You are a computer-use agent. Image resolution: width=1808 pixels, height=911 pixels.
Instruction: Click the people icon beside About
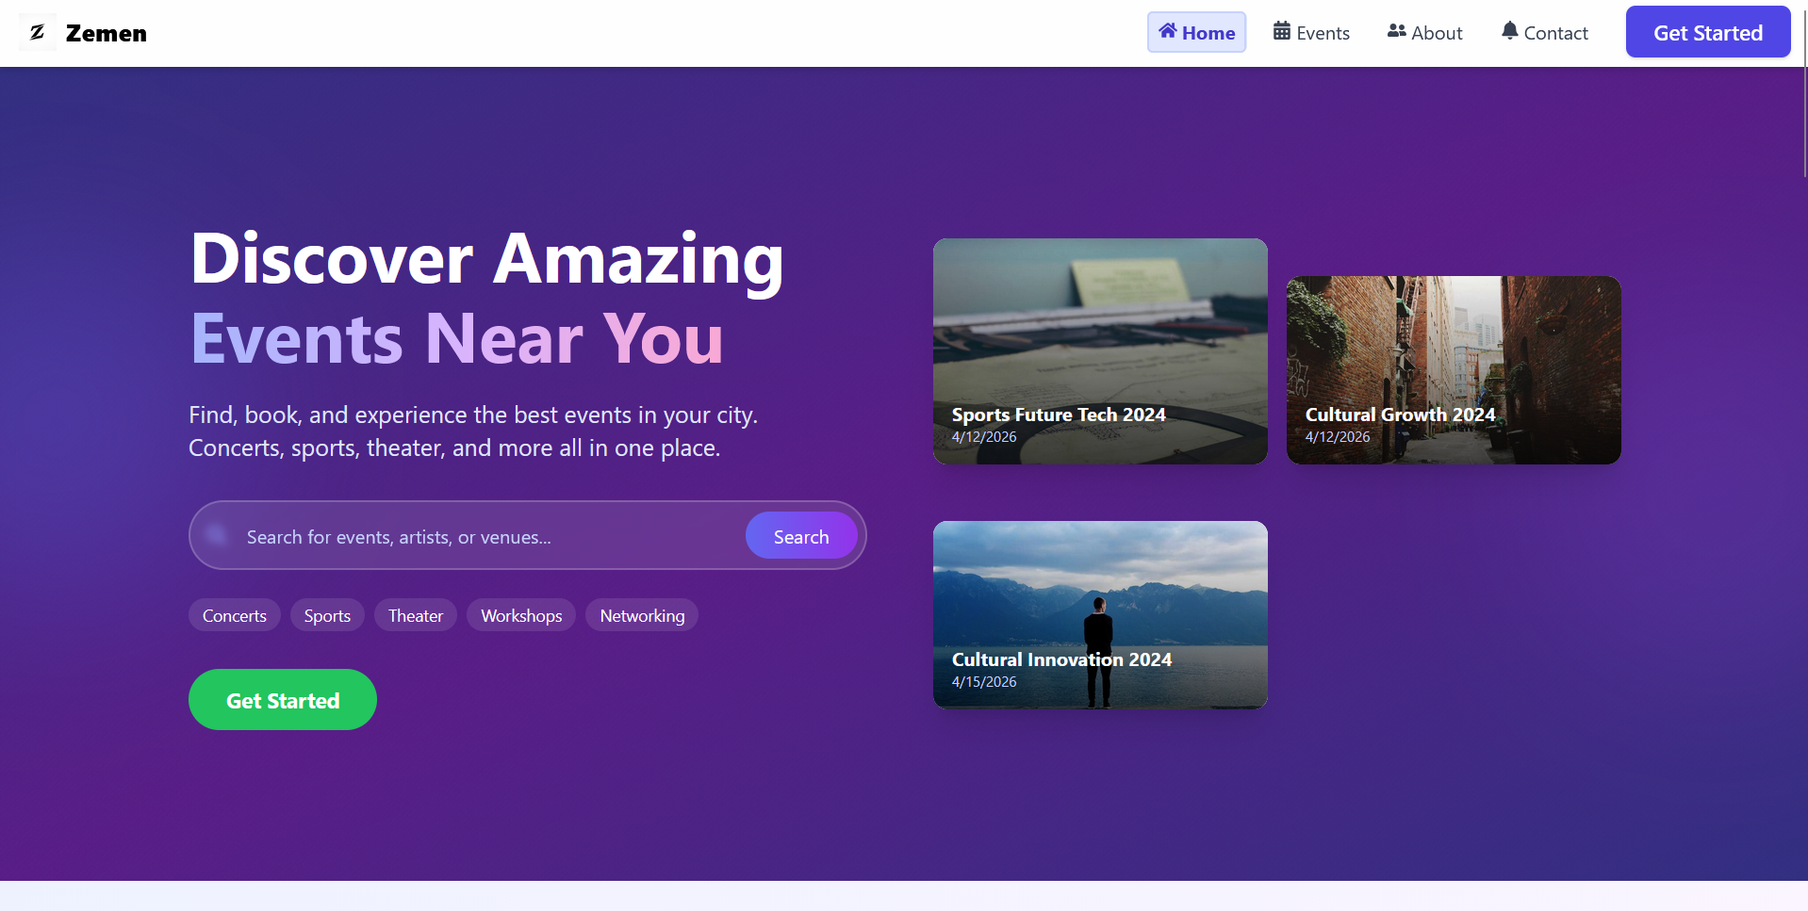[1396, 31]
